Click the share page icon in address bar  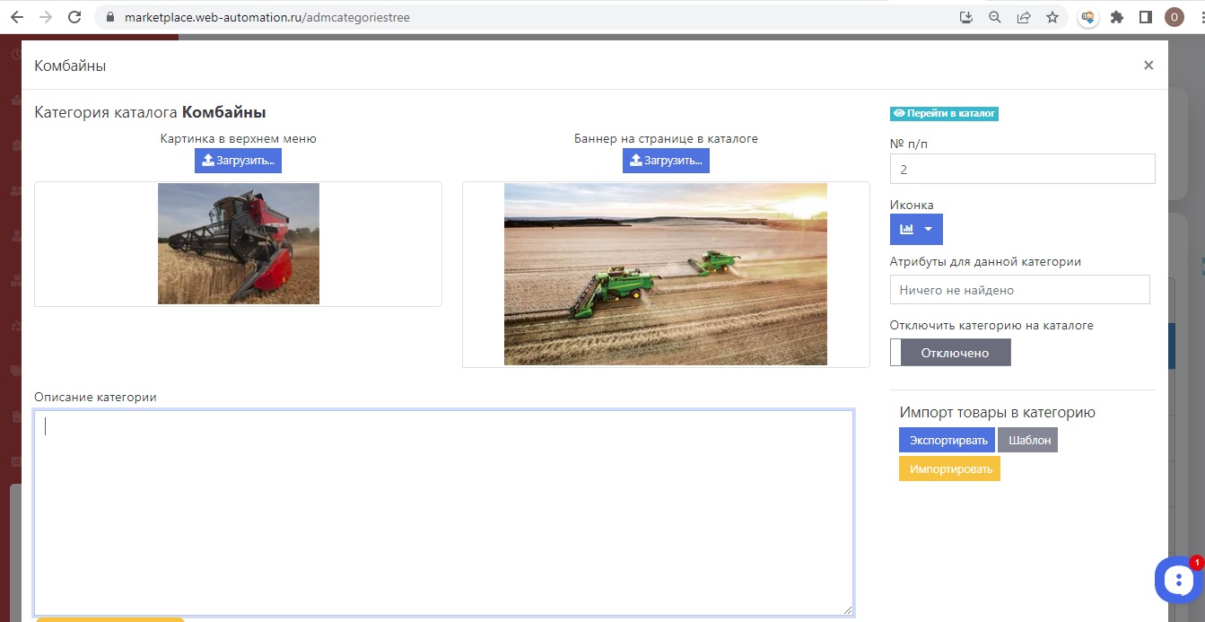coord(1023,17)
